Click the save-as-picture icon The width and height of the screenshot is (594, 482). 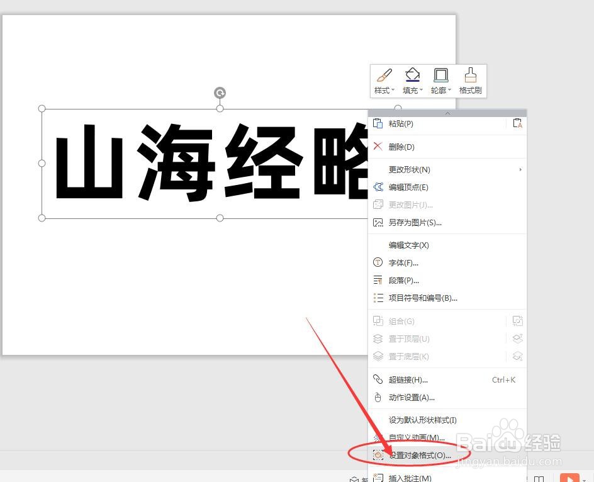pyautogui.click(x=378, y=222)
